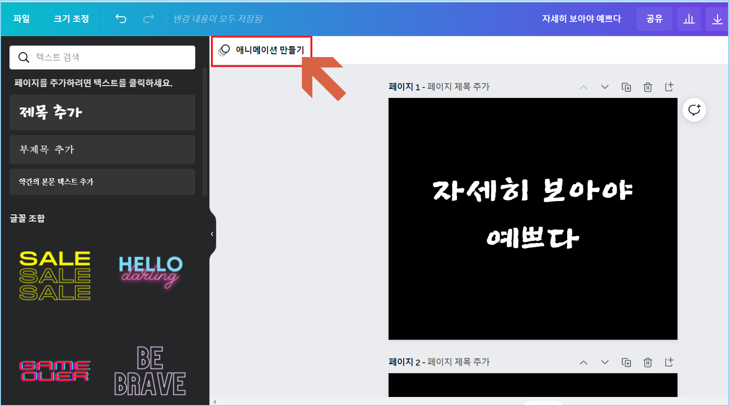Open design insights via the chart icon

[x=689, y=19]
